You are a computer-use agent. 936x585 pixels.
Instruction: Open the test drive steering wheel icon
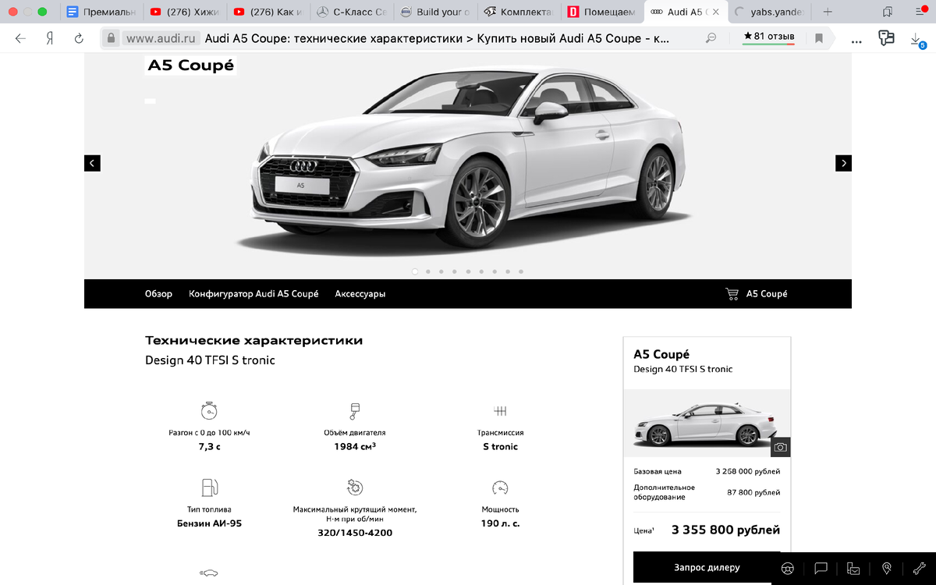click(787, 568)
